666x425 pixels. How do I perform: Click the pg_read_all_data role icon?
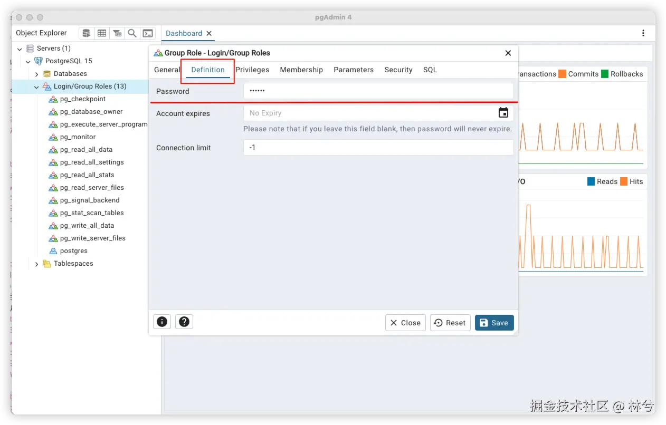[x=53, y=150]
